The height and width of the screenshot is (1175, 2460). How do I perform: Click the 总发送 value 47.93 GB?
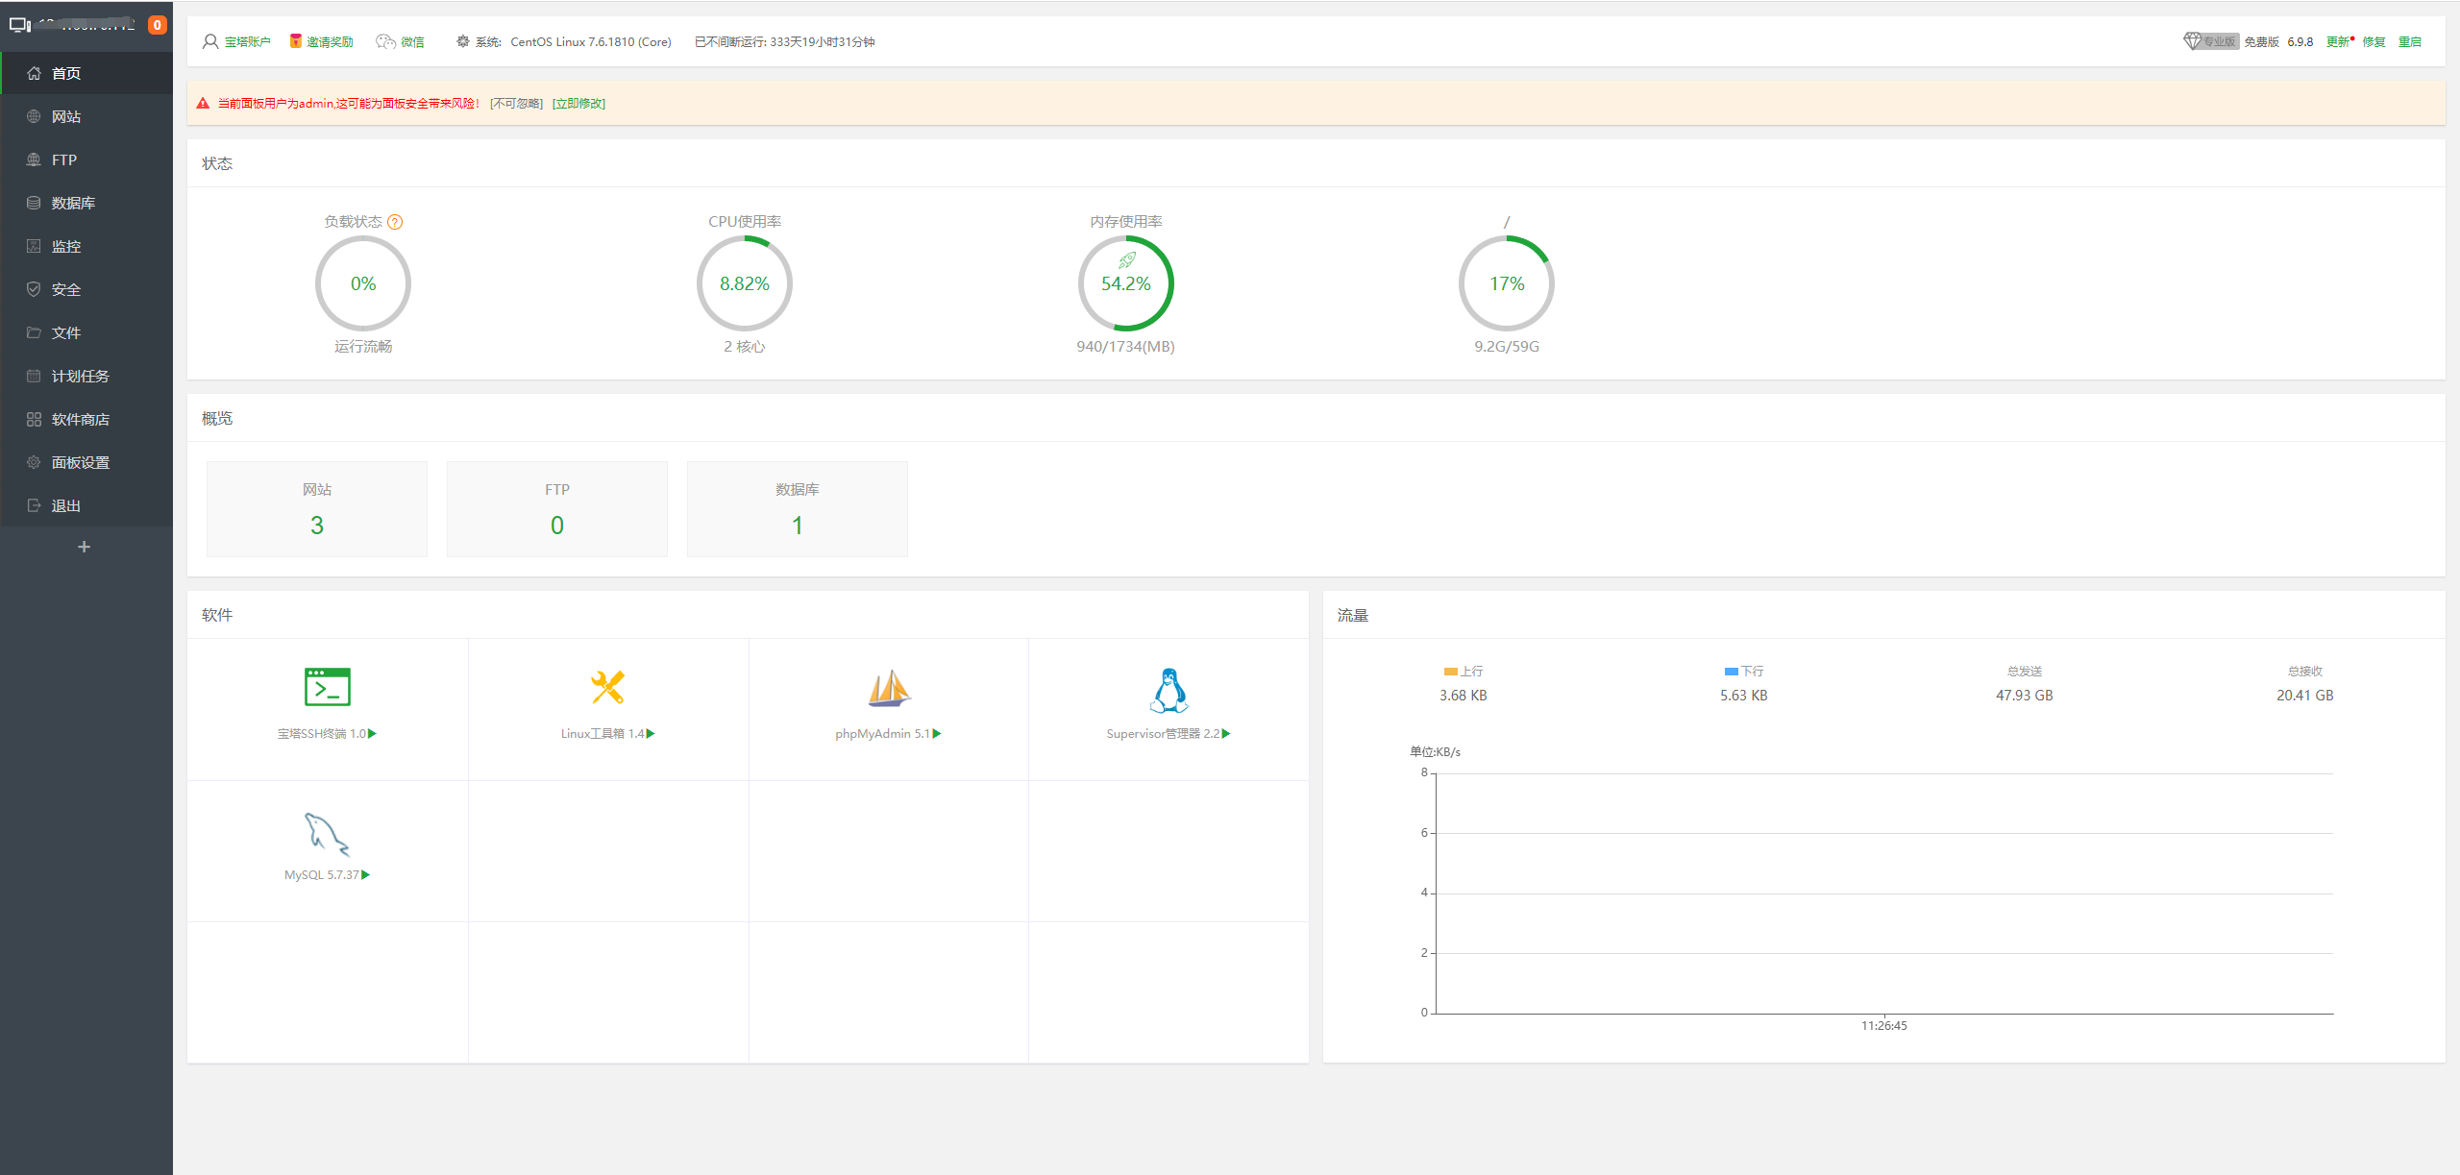click(x=2025, y=696)
